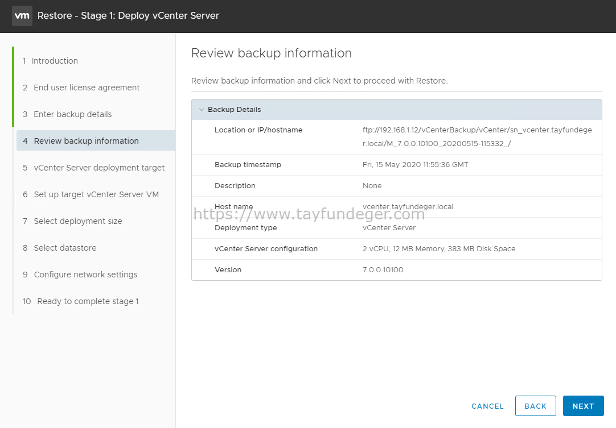
Task: Click host name vcenter.tayfundeger.local value
Action: (x=408, y=207)
